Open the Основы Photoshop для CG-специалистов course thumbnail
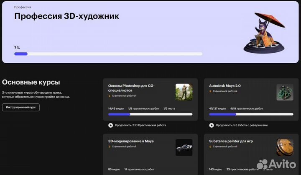Screen dimensions: 301x175 click(184, 92)
